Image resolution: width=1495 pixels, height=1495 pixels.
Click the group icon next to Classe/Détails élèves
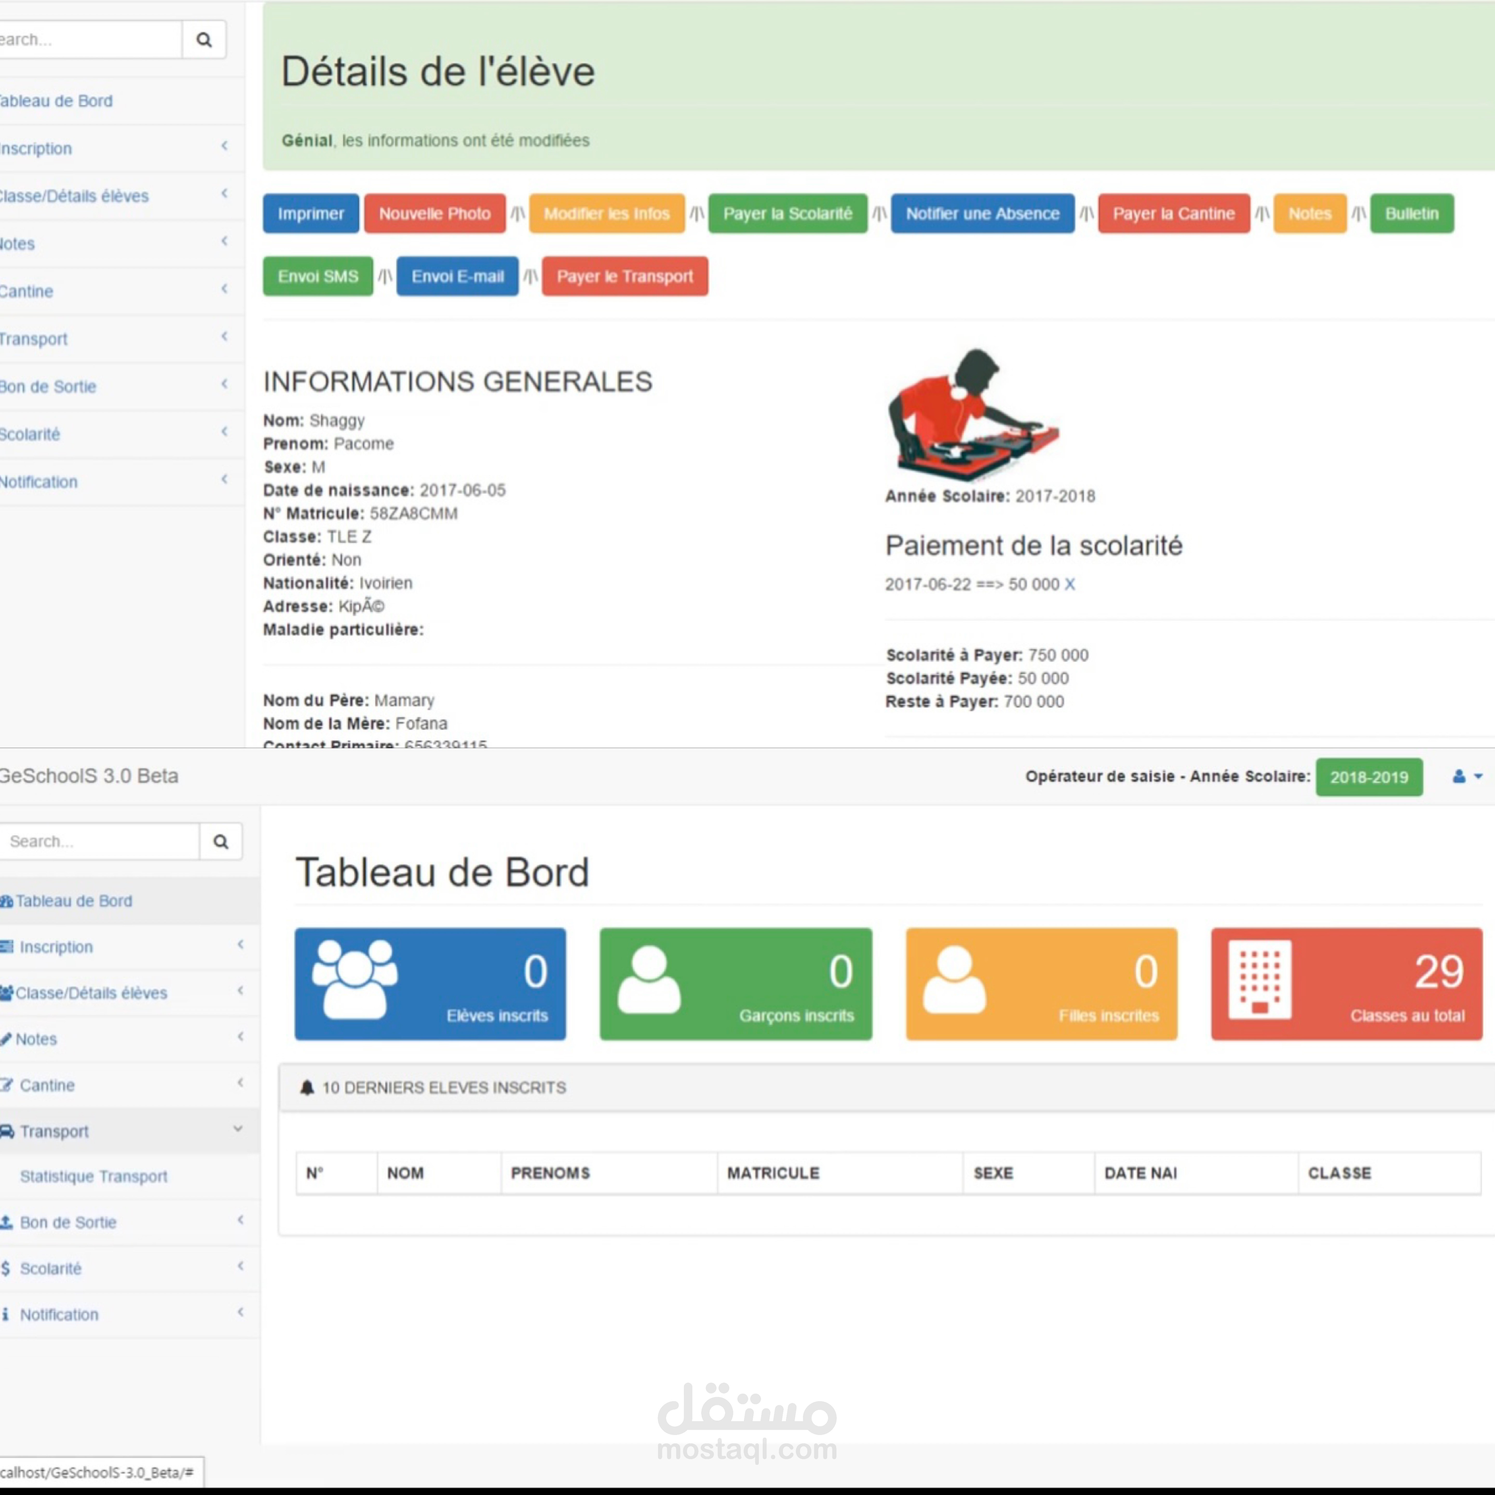(7, 993)
